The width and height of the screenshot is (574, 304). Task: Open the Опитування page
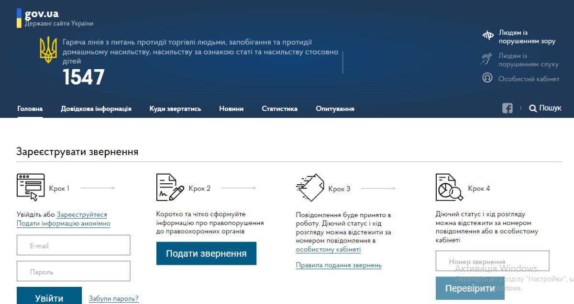coord(335,109)
